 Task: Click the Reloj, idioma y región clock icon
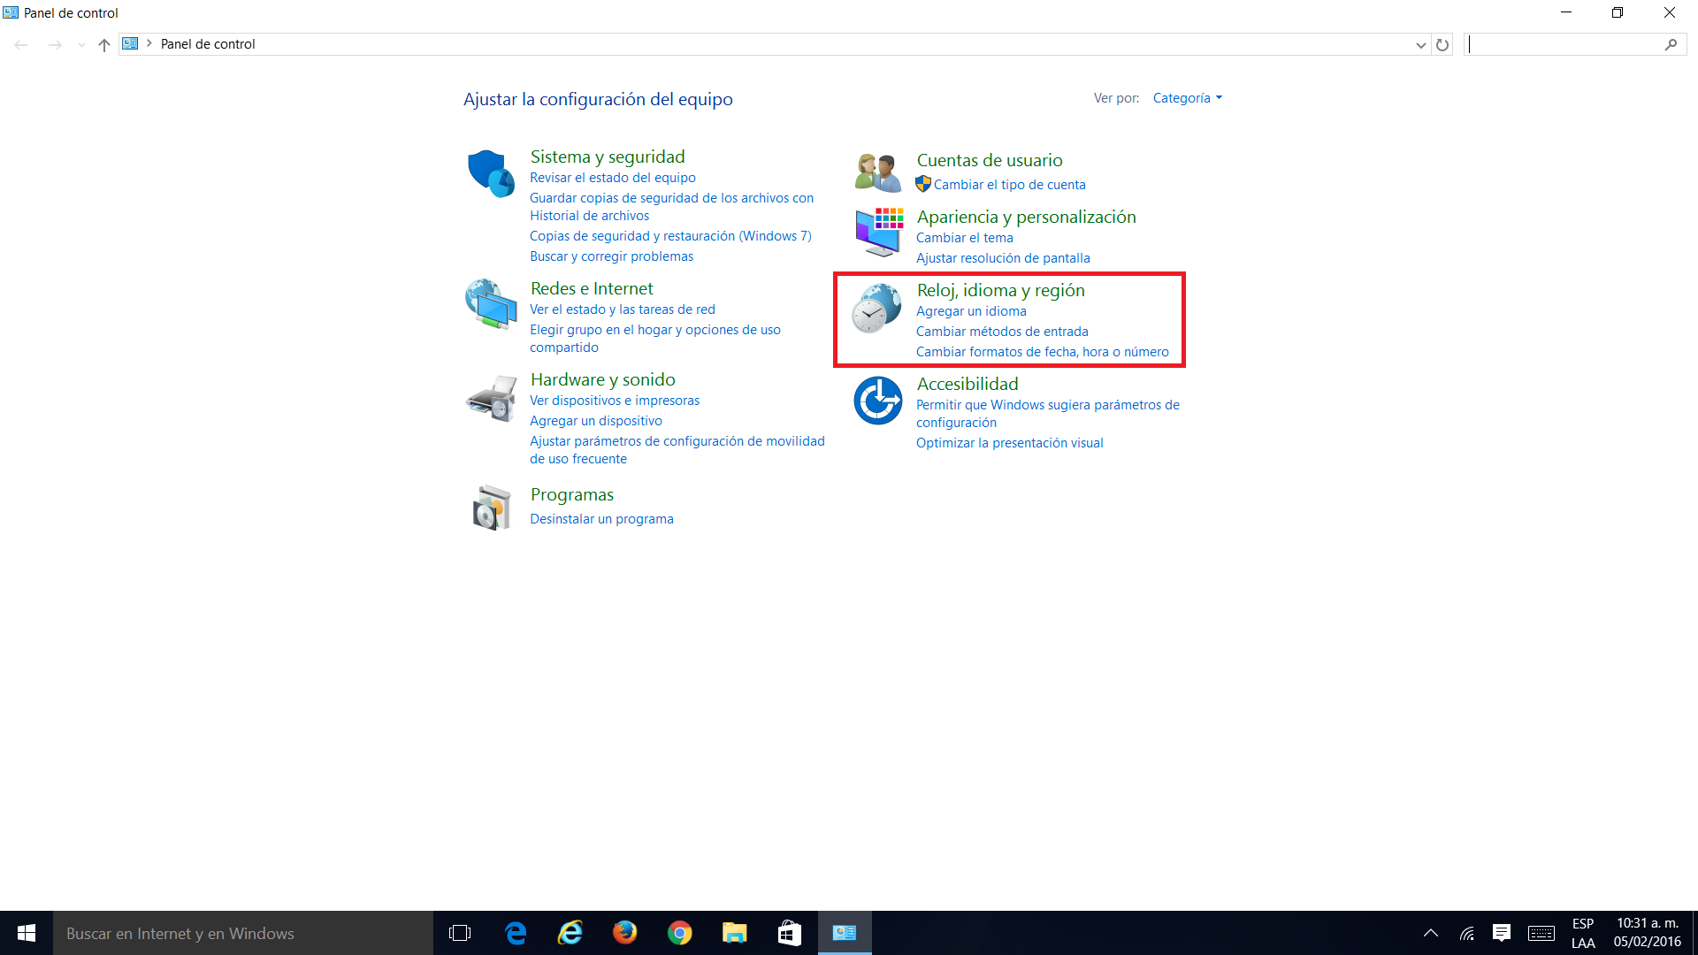[x=876, y=309]
